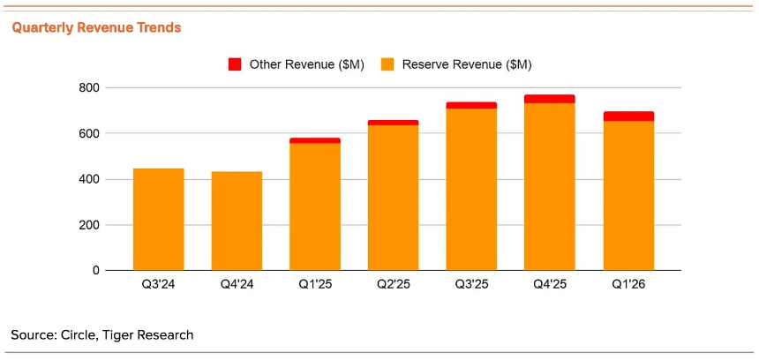Select the Q4'25 orange bar
Viewport: 759px width, 360px height.
[x=550, y=187]
